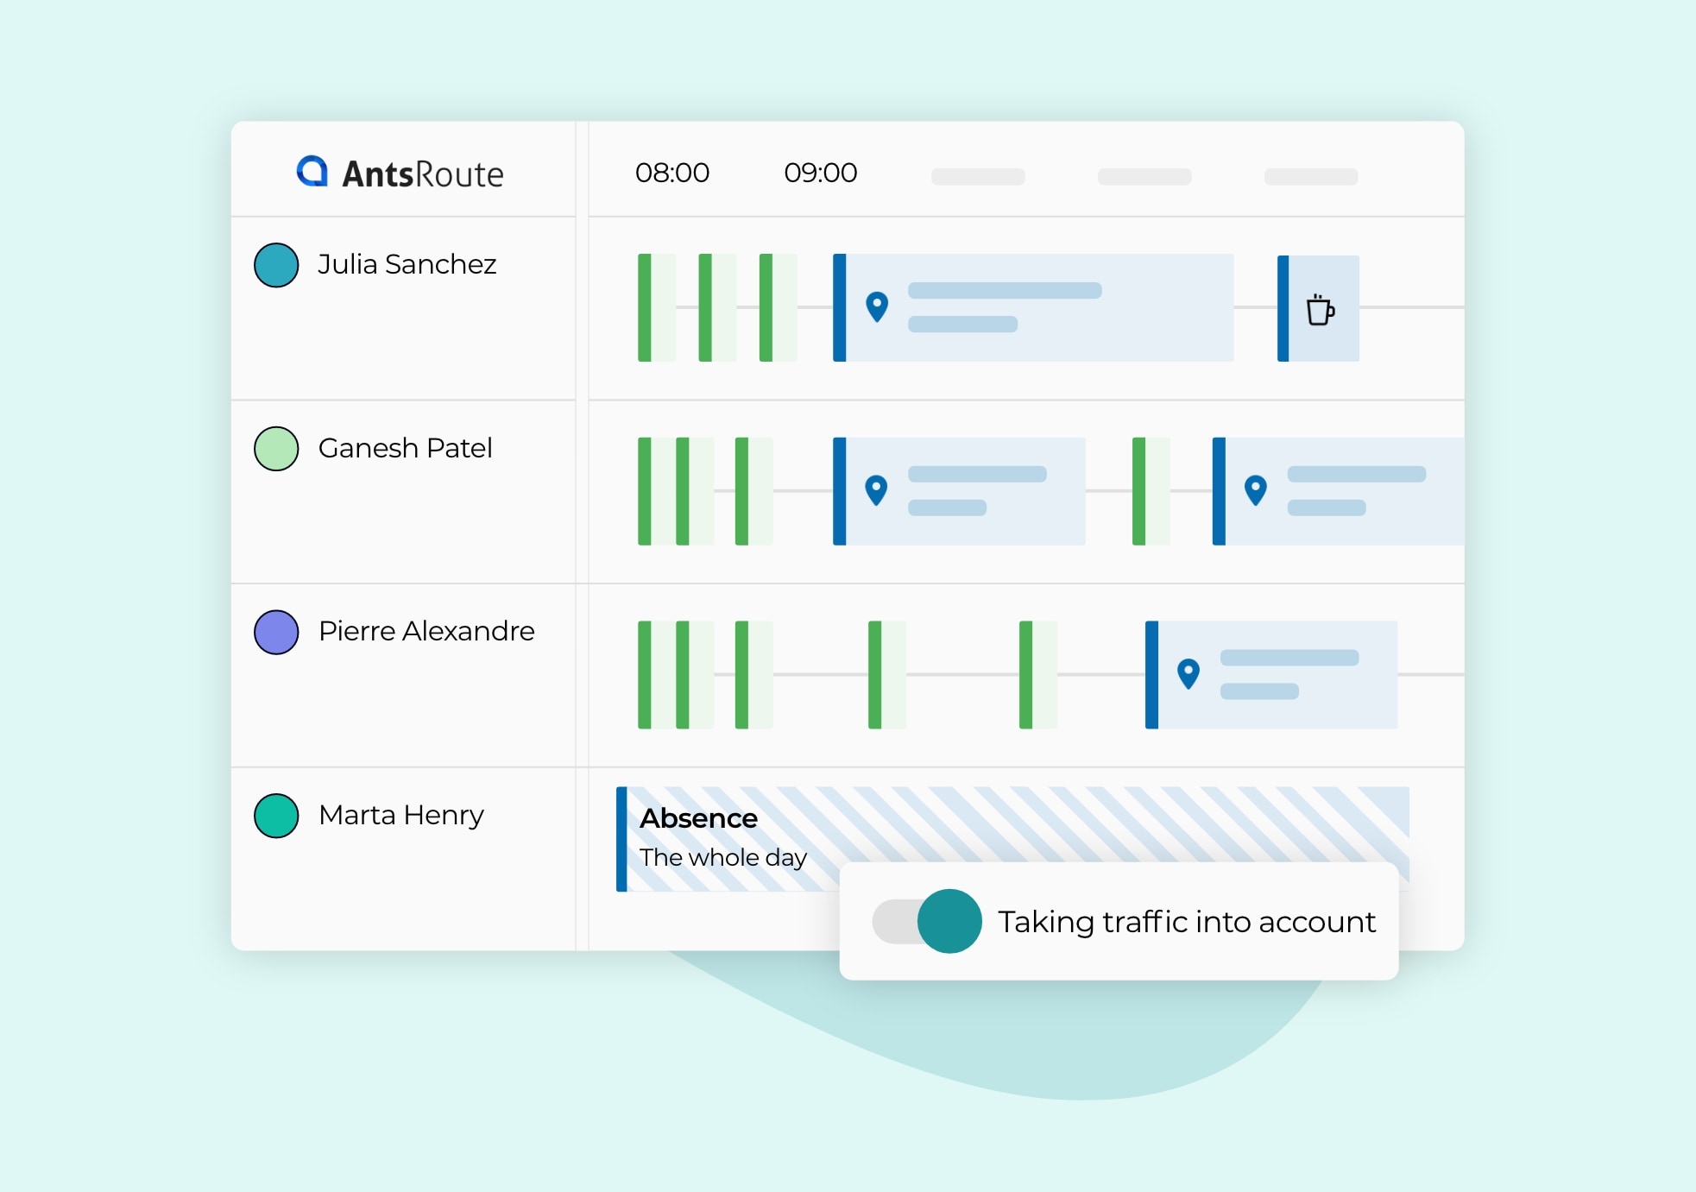Click the first green stop bar in Julia's row
The width and height of the screenshot is (1696, 1192).
click(x=645, y=307)
